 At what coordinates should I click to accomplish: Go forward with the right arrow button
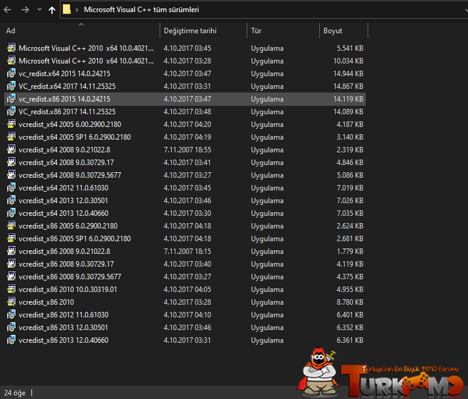pyautogui.click(x=25, y=10)
